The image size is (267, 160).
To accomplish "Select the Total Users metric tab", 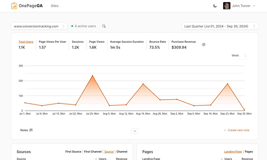I will pyautogui.click(x=26, y=42).
